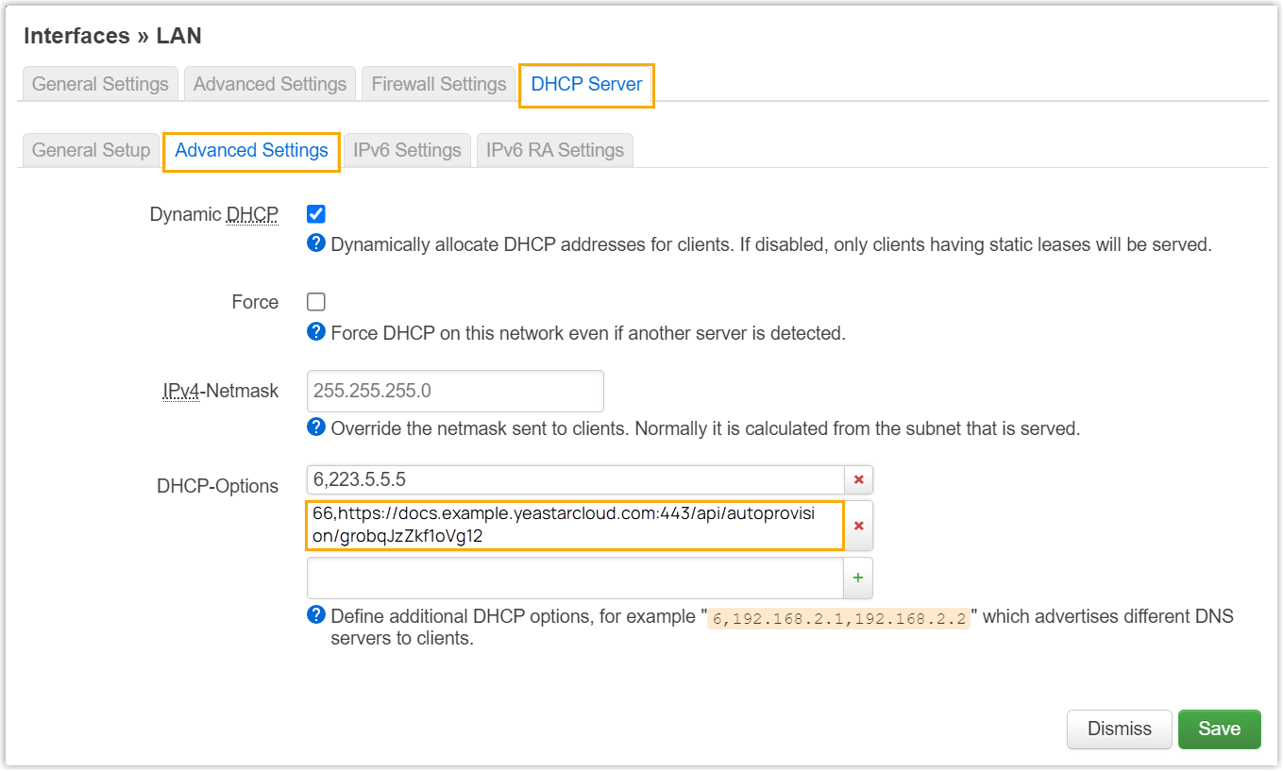Remove the 6,223.5.5.5 DHCP option
1283x771 pixels.
858,479
